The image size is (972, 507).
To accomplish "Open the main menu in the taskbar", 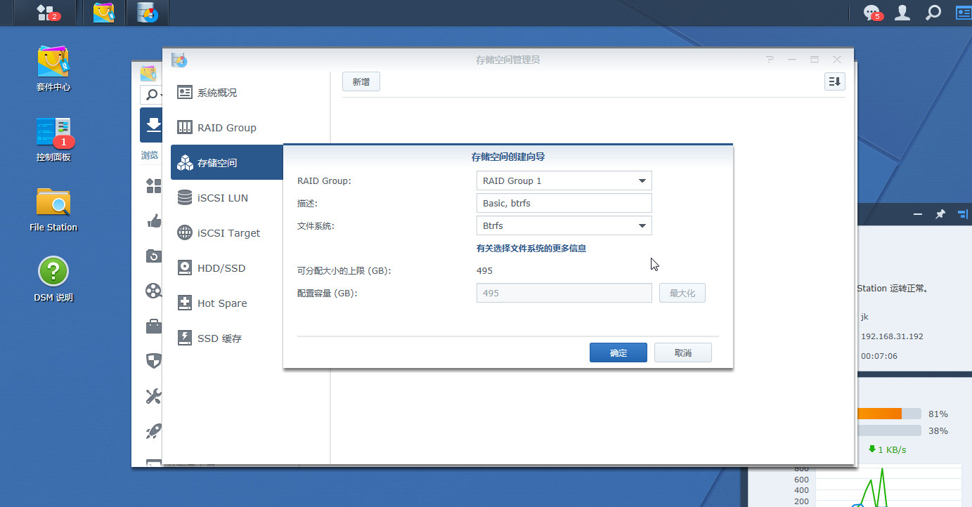I will click(x=48, y=13).
